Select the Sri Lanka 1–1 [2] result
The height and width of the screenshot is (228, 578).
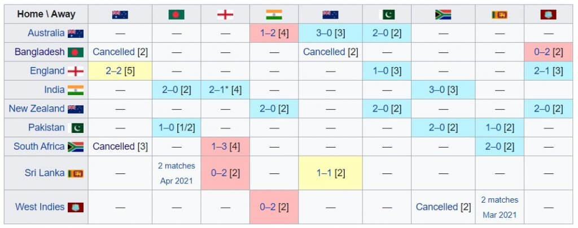(330, 173)
